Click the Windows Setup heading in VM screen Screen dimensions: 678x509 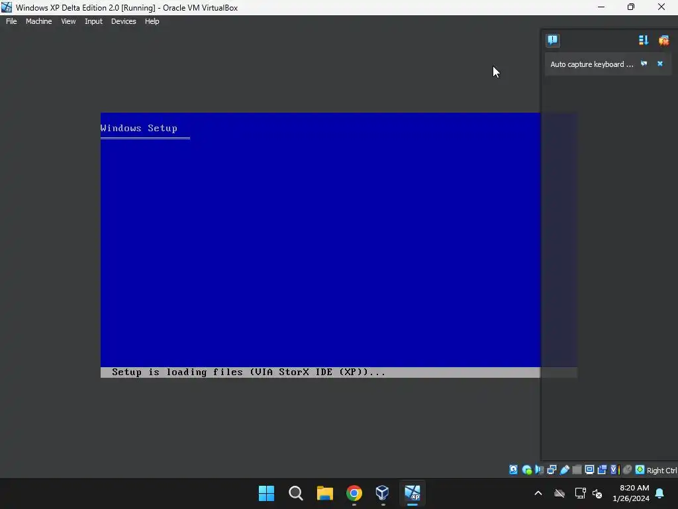(x=139, y=128)
